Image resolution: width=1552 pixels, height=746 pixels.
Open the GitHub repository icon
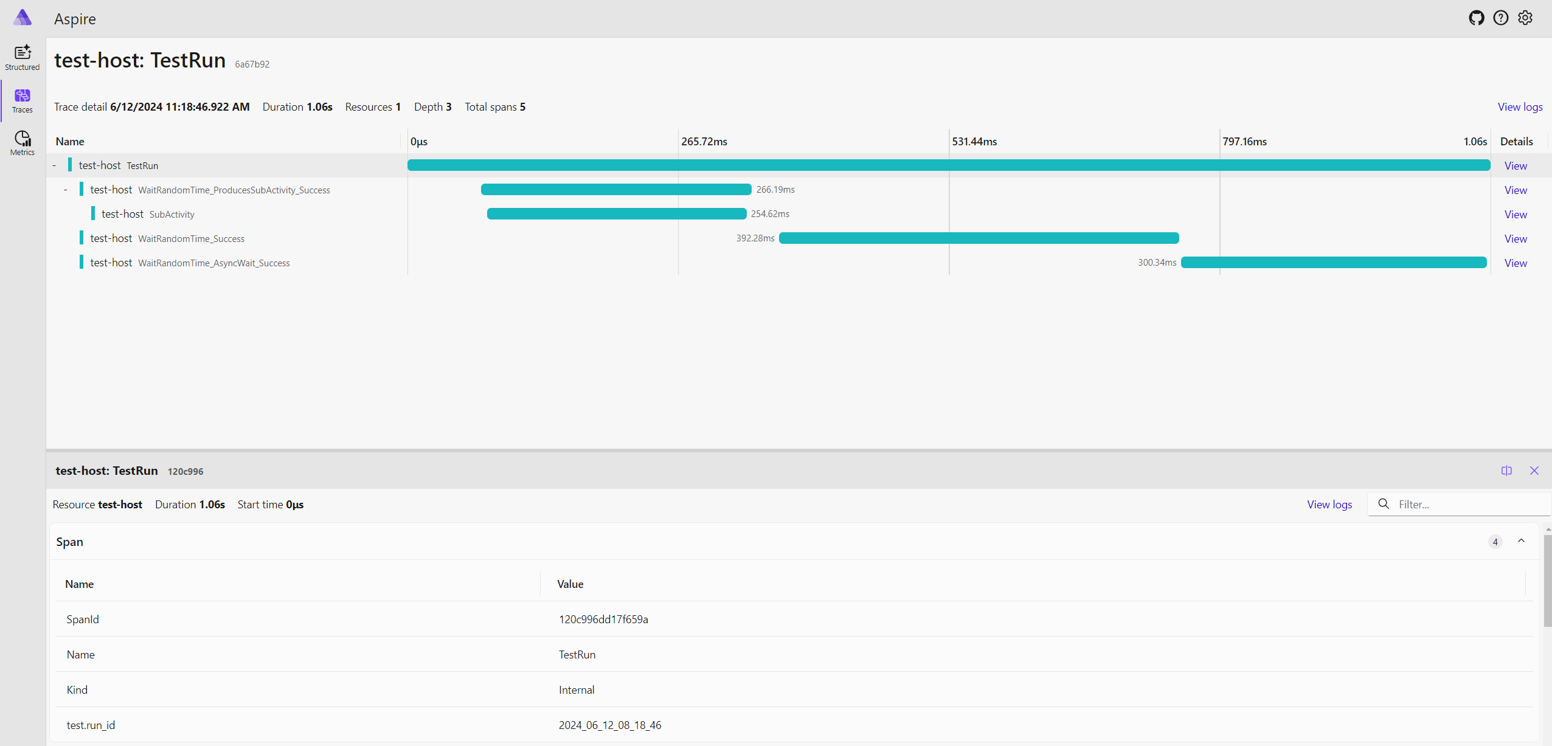[1476, 18]
